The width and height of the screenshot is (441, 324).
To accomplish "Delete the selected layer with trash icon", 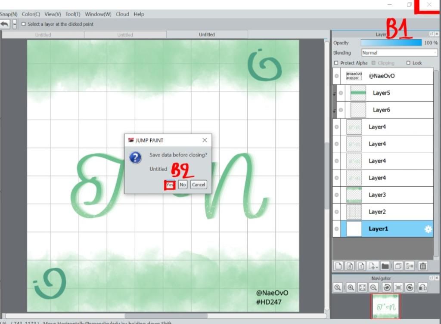I will tap(423, 265).
